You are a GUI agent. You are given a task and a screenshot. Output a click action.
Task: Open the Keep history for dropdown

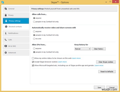pos(83,49)
